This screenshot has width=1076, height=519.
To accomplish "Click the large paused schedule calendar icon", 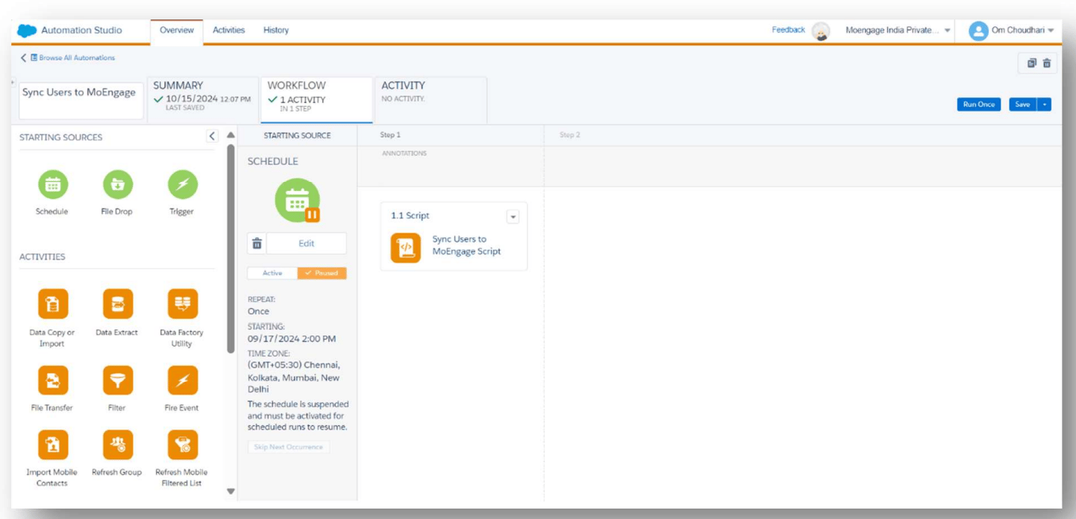I will click(297, 201).
